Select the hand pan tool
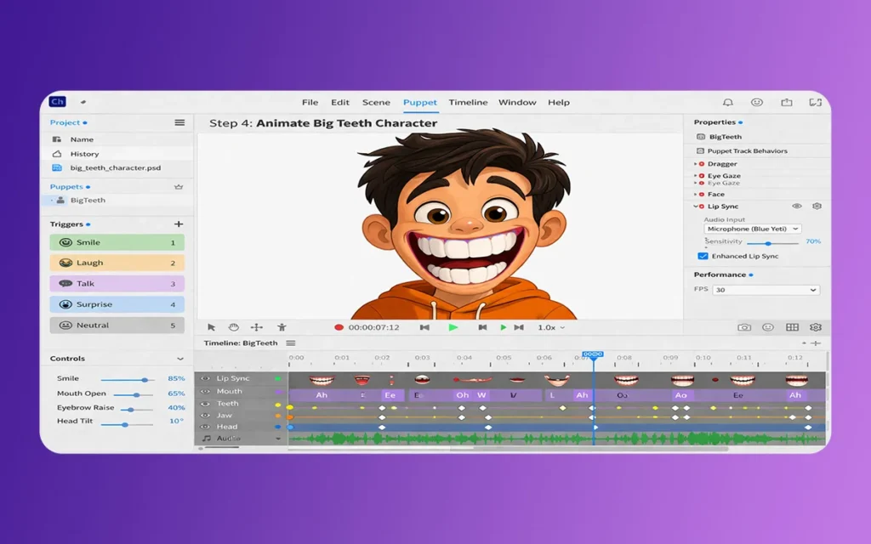The width and height of the screenshot is (871, 544). click(x=234, y=327)
